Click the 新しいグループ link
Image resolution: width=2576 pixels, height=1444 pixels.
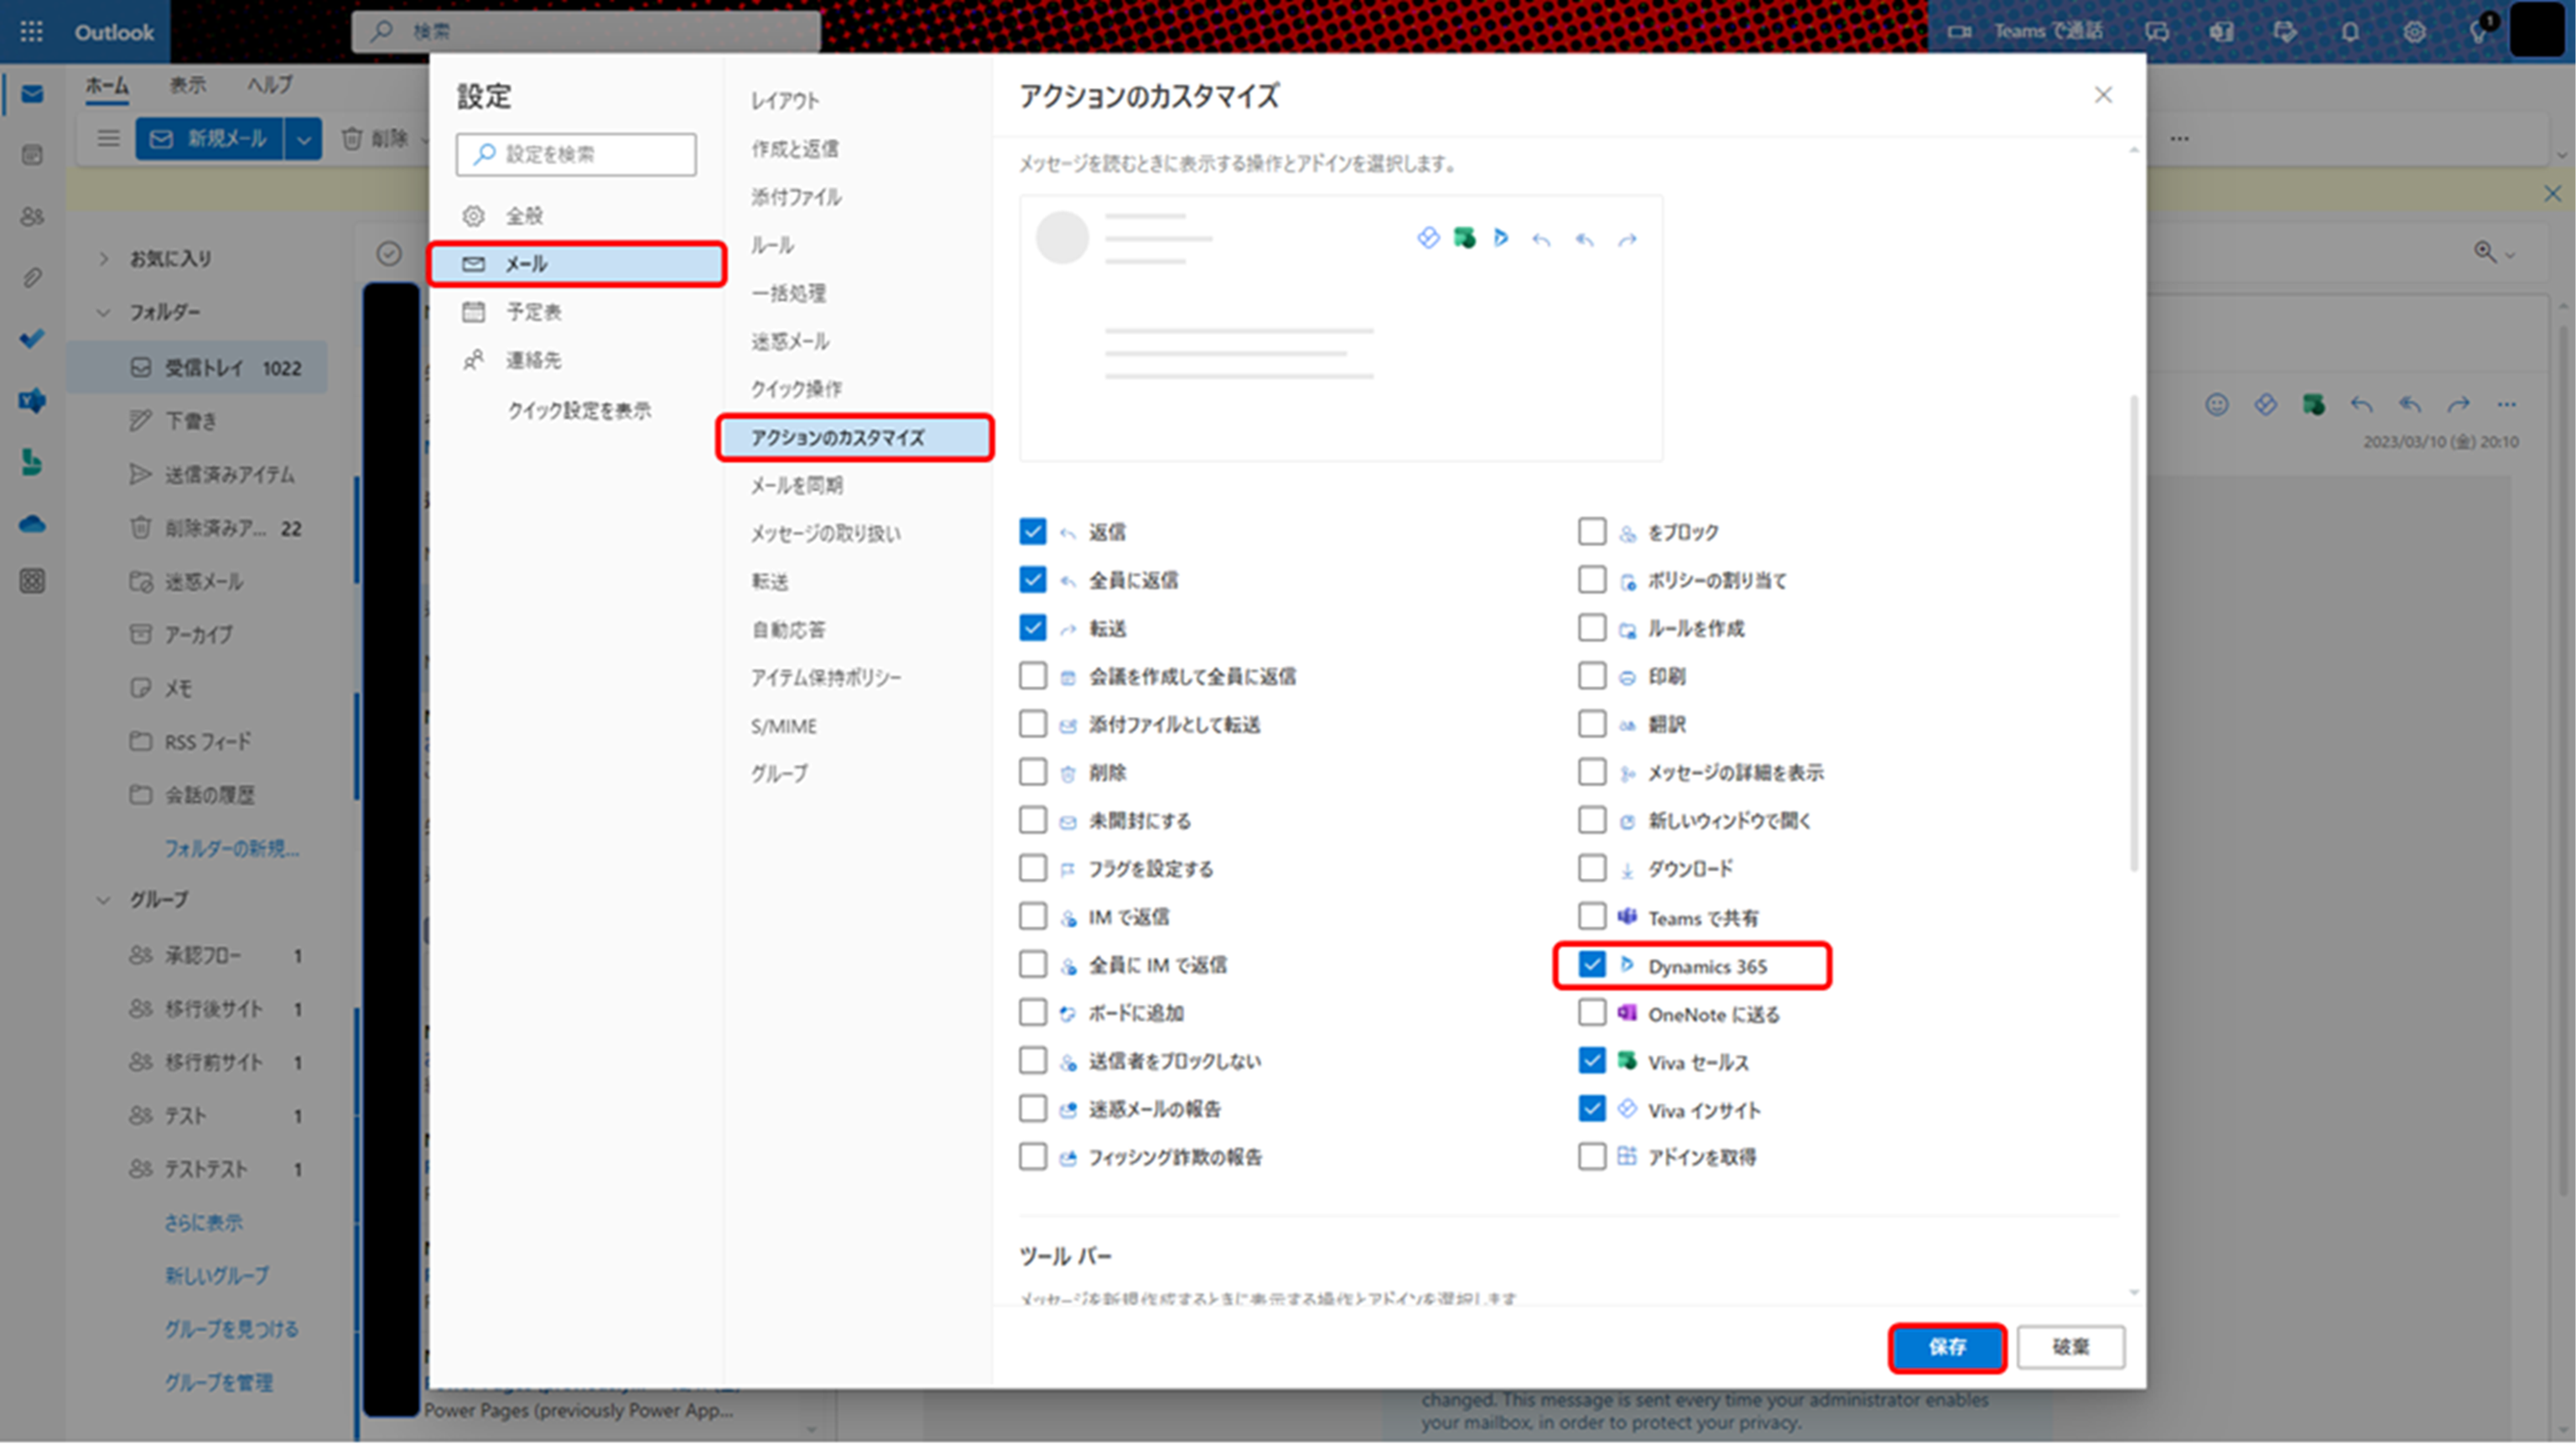pos(217,1276)
